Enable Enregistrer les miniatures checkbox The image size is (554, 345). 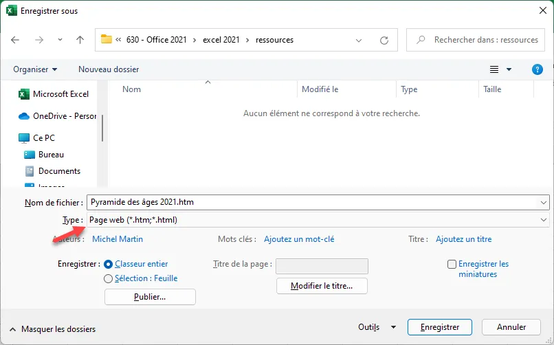pos(452,264)
